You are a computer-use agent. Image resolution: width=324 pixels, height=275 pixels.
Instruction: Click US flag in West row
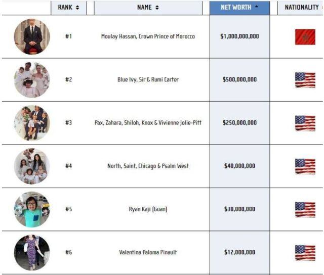click(x=305, y=166)
